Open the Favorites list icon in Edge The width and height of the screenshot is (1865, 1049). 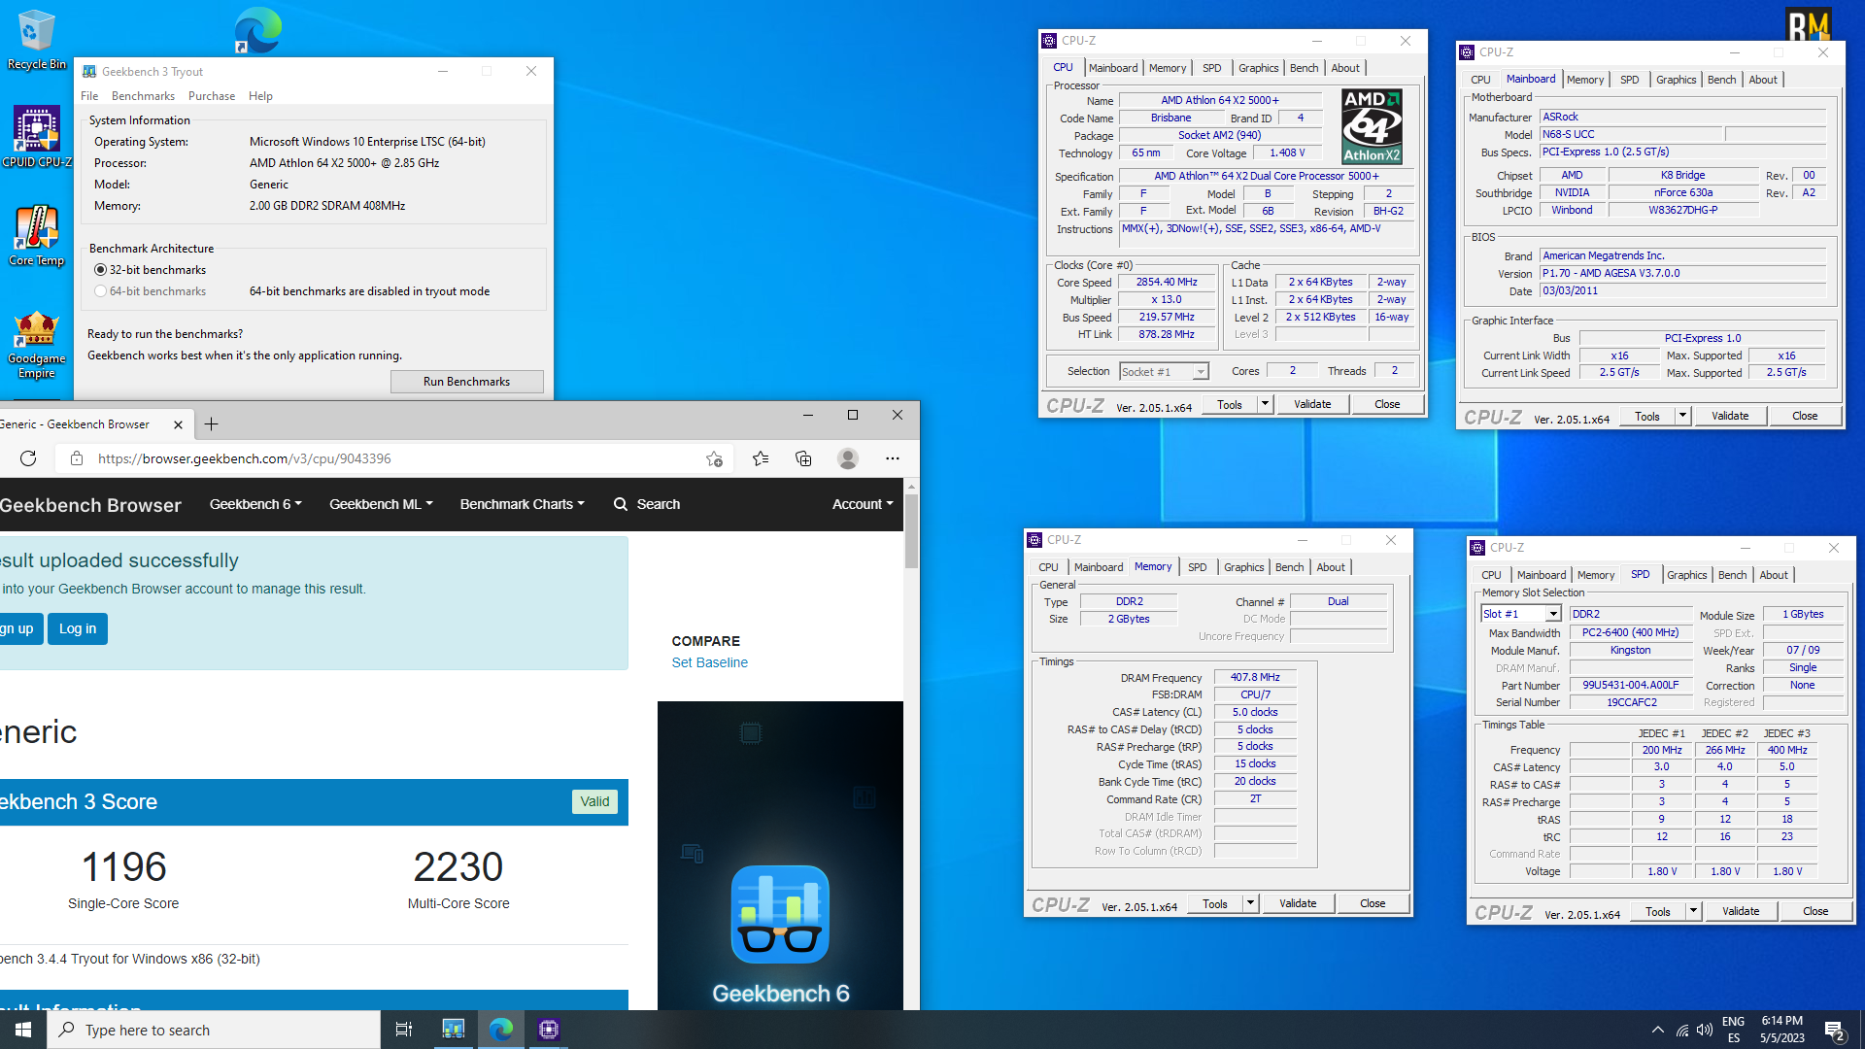tap(761, 458)
